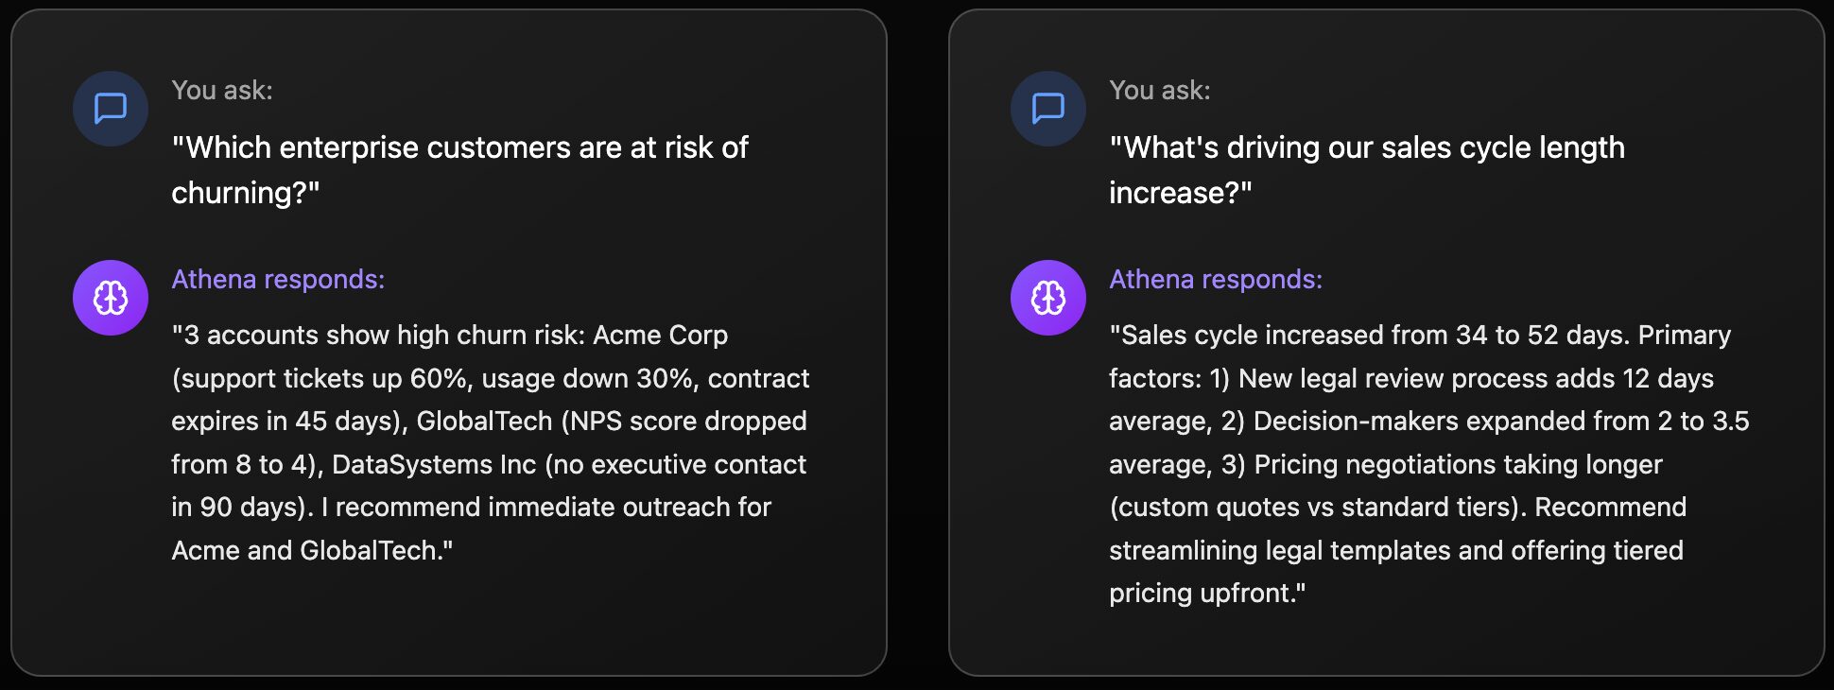Click the right card's "Athena responds:" label
This screenshot has height=690, width=1834.
1215,280
